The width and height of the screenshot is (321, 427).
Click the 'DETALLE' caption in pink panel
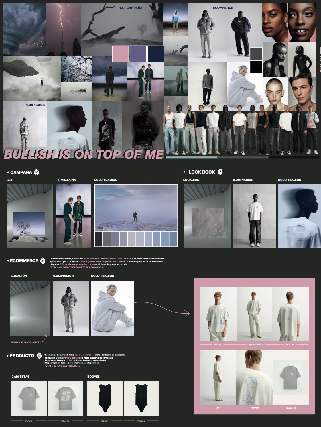(255, 408)
